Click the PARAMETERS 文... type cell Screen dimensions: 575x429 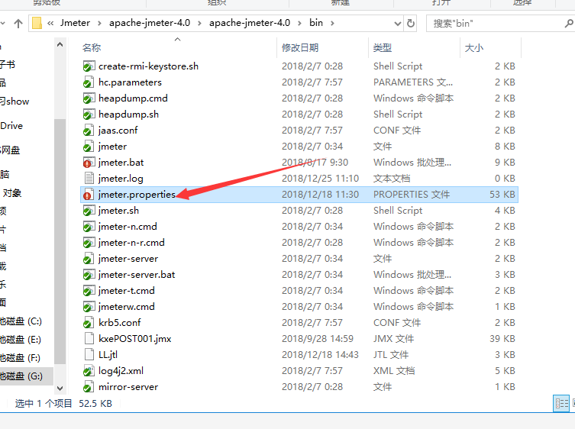(x=413, y=82)
